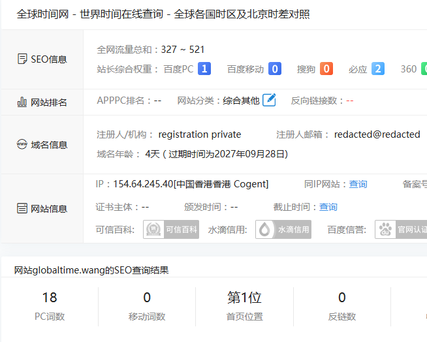The width and height of the screenshot is (427, 342).
Task: Open the 截止时间 查询 link
Action: [328, 207]
